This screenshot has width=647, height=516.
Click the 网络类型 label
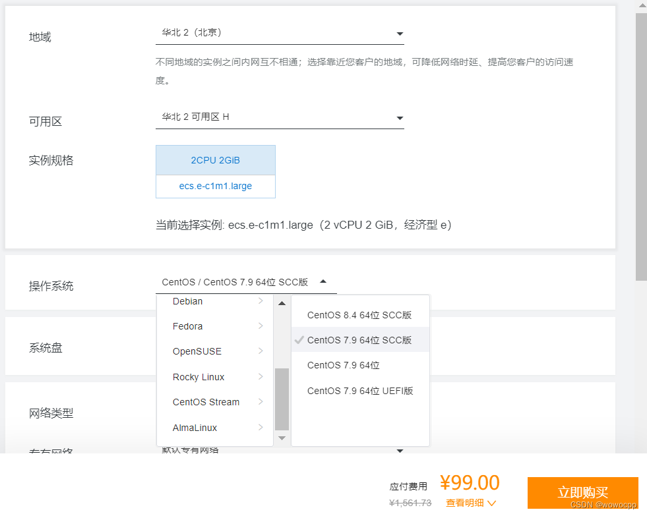pyautogui.click(x=51, y=413)
